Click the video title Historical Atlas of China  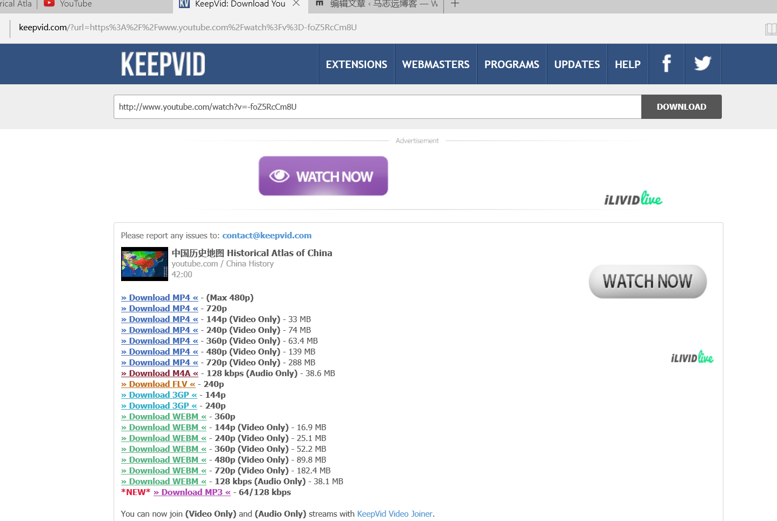pos(252,253)
